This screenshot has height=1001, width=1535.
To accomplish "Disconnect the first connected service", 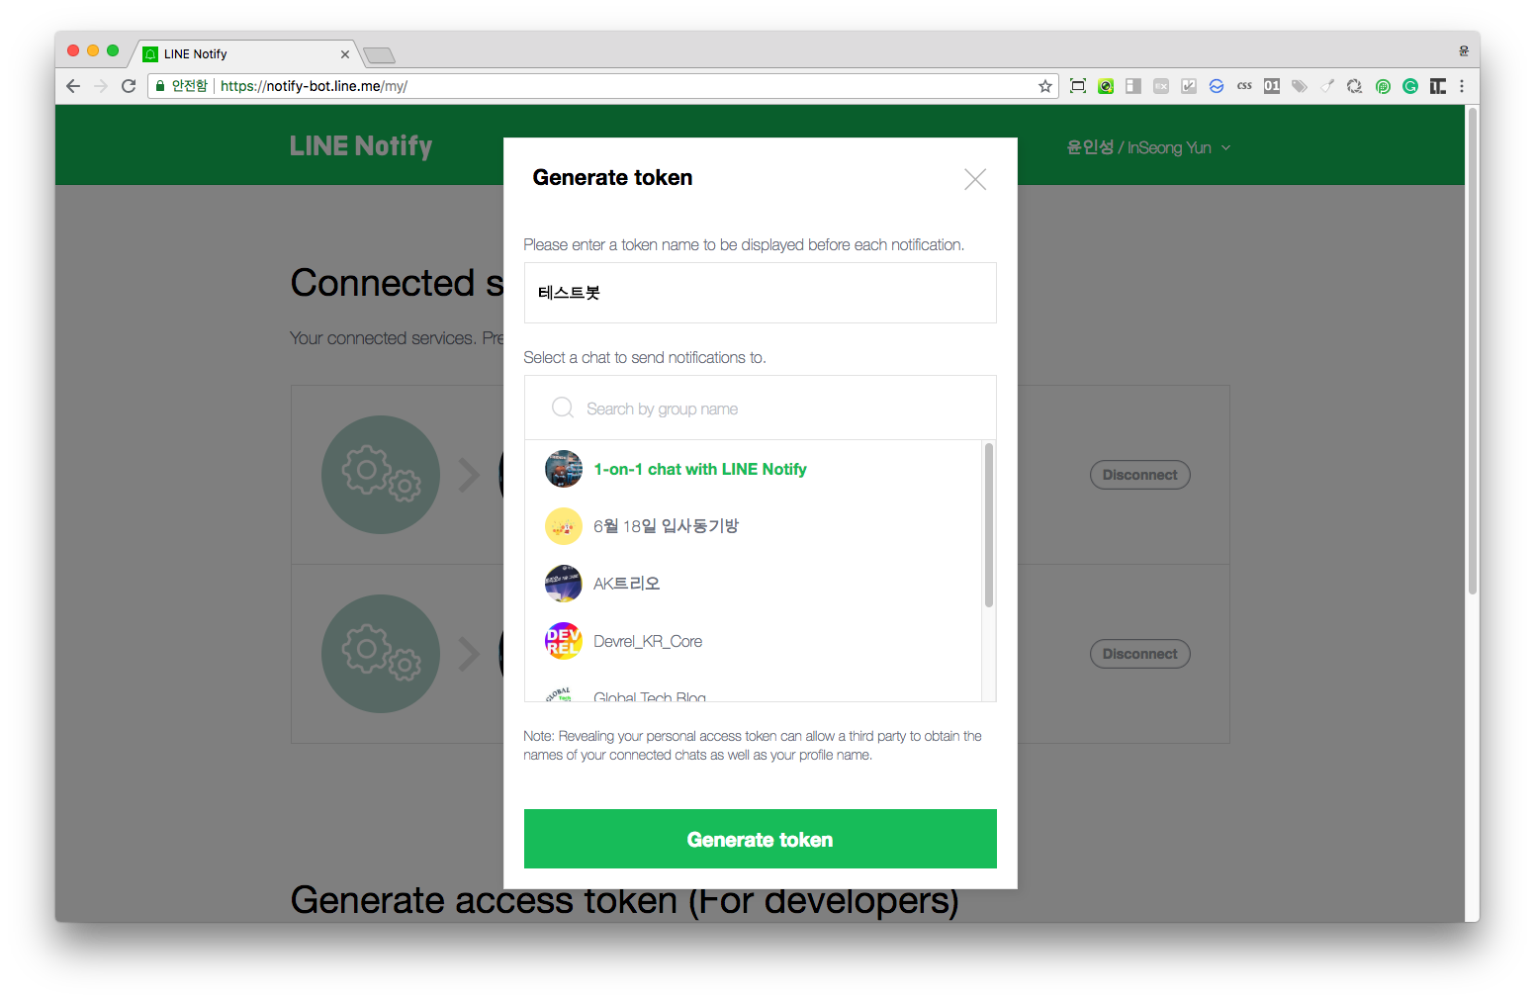I will 1139,475.
